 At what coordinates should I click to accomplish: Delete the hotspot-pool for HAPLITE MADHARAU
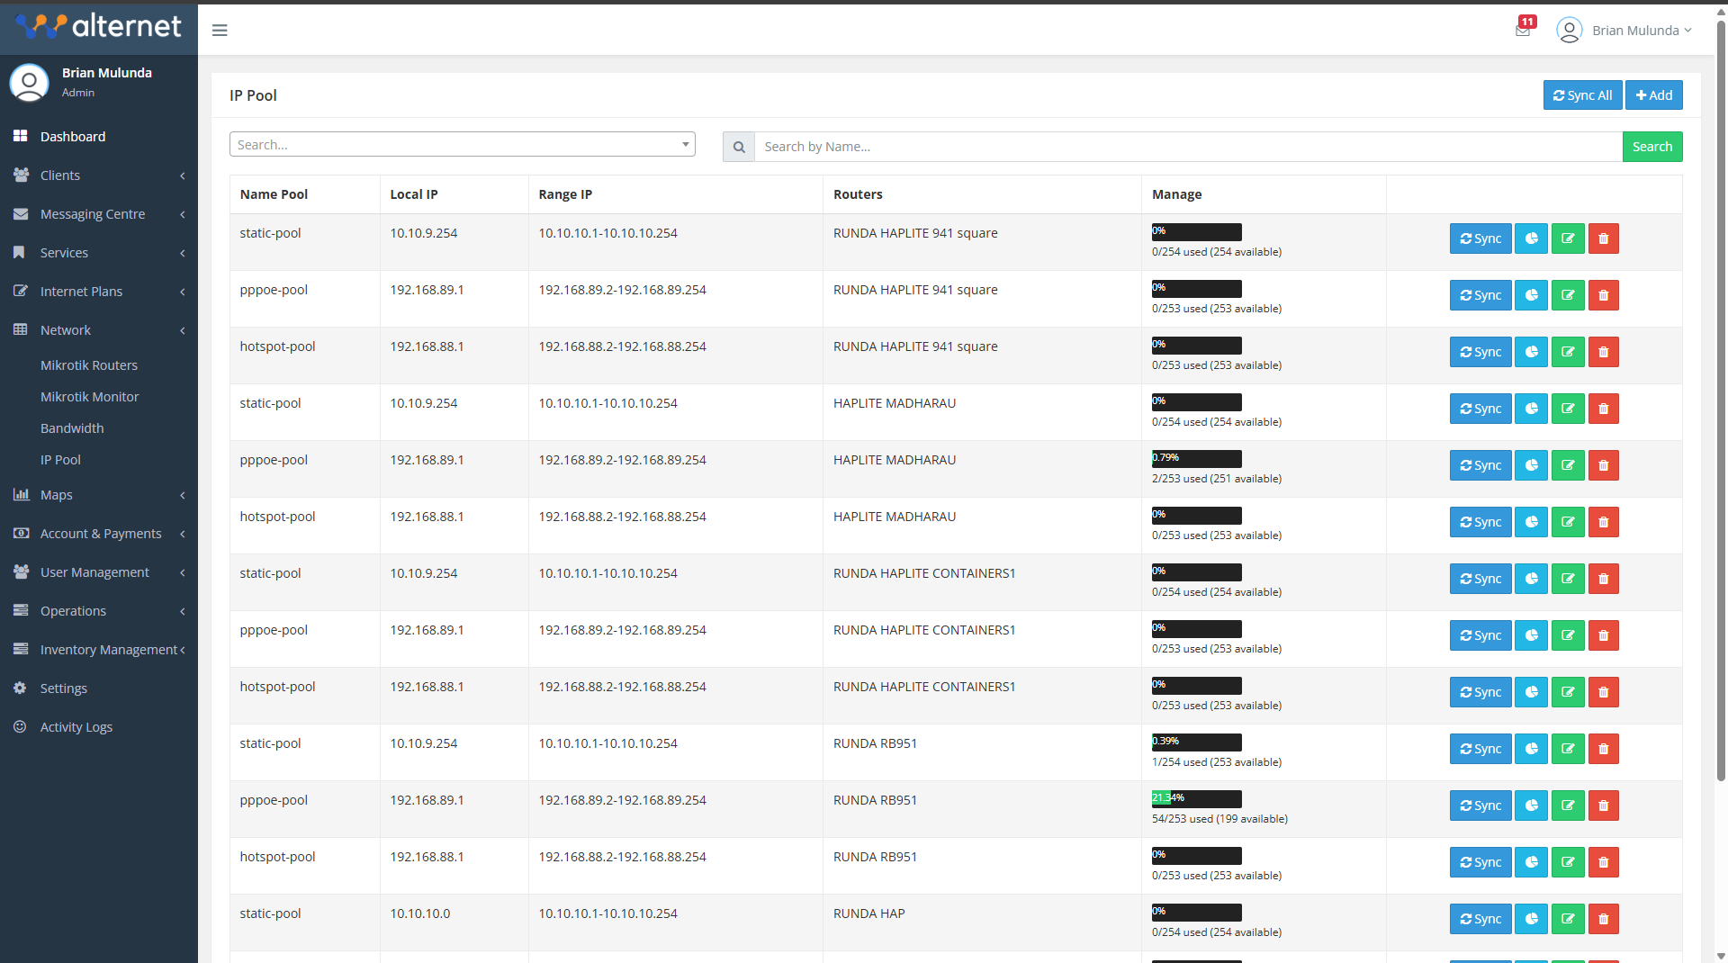1602,522
